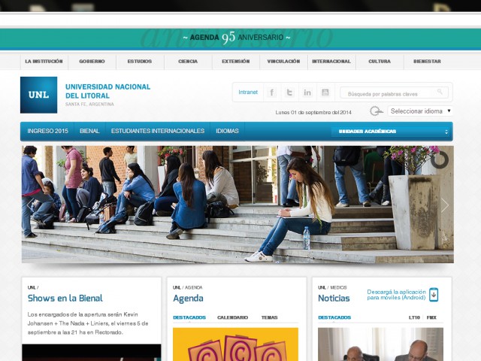The height and width of the screenshot is (361, 481).
Task: Open the UNL Twitter icon
Action: (x=289, y=93)
